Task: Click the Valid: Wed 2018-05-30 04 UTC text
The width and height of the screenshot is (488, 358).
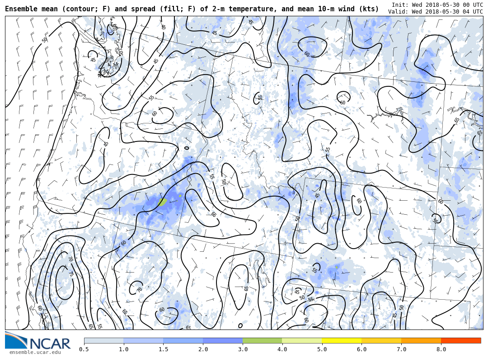Action: 435,12
